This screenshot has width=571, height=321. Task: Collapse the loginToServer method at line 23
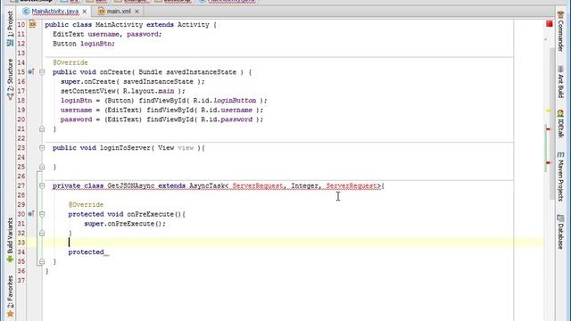[x=42, y=148]
